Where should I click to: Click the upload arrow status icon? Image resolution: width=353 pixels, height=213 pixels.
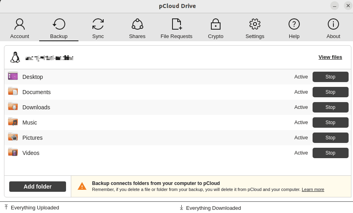click(x=6, y=207)
